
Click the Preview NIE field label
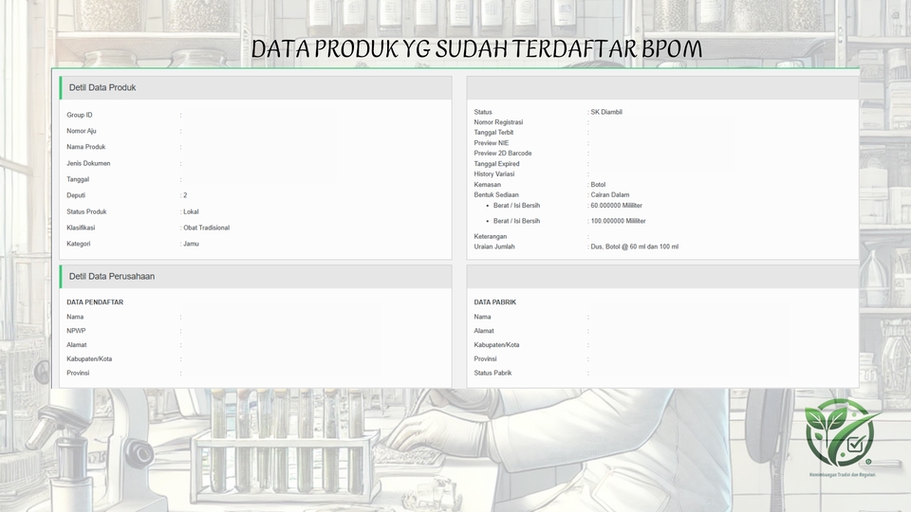(493, 143)
